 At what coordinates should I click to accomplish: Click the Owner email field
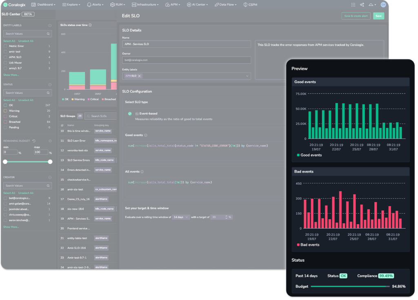(x=186, y=60)
